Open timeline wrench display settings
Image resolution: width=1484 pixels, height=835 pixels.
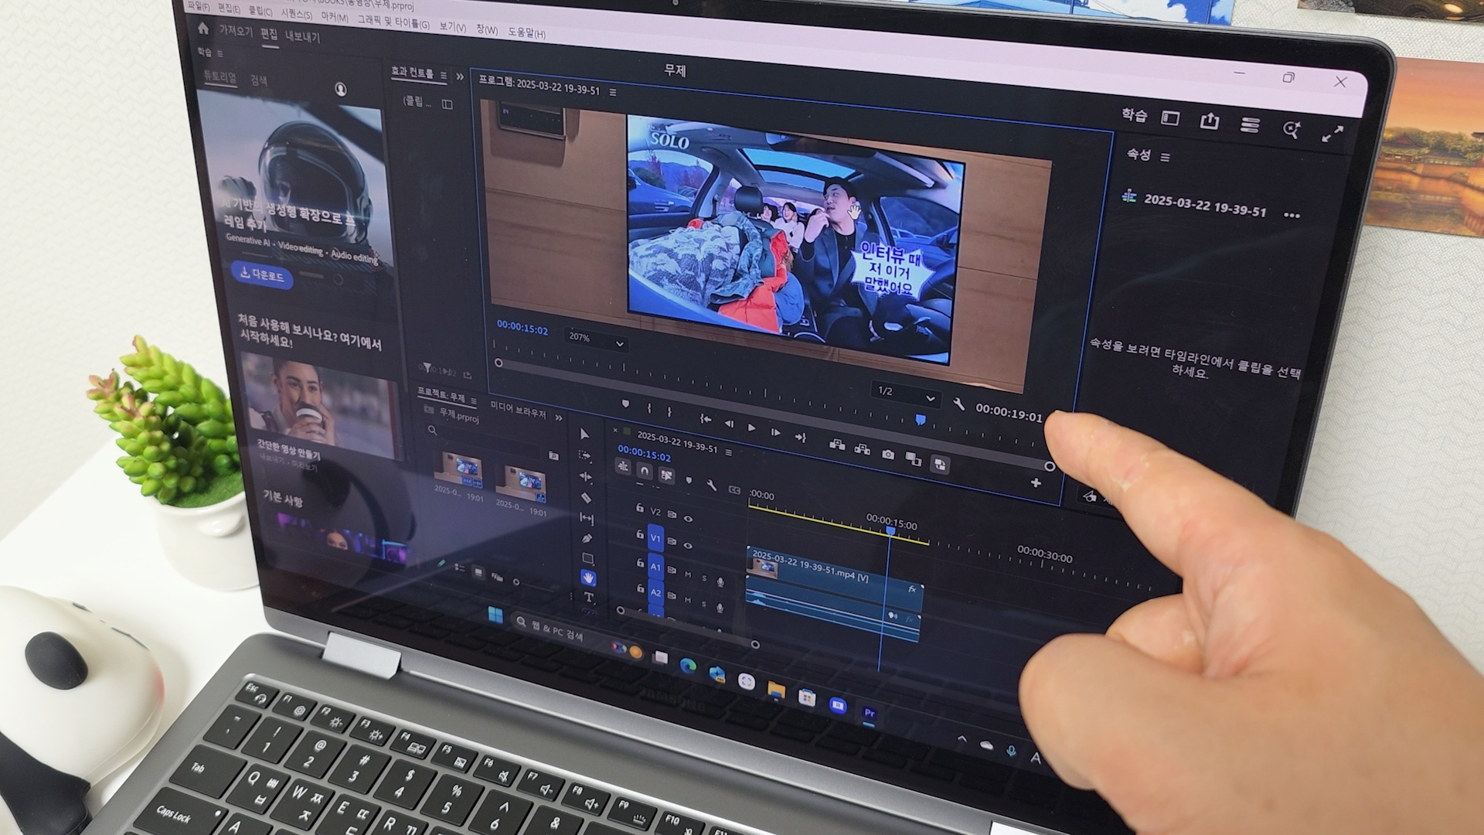pos(711,486)
